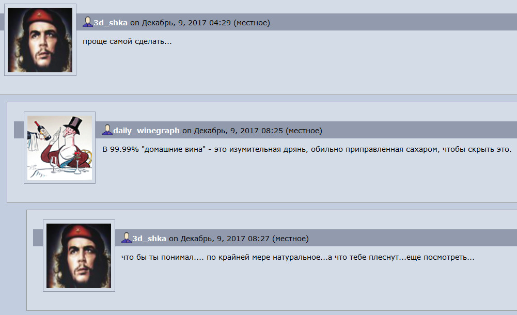Click the comment text "проще самой сделать..."
The width and height of the screenshot is (517, 315).
pyautogui.click(x=127, y=41)
